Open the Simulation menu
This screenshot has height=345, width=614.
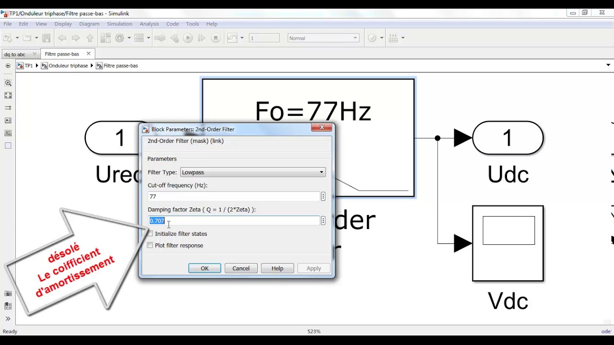[119, 24]
